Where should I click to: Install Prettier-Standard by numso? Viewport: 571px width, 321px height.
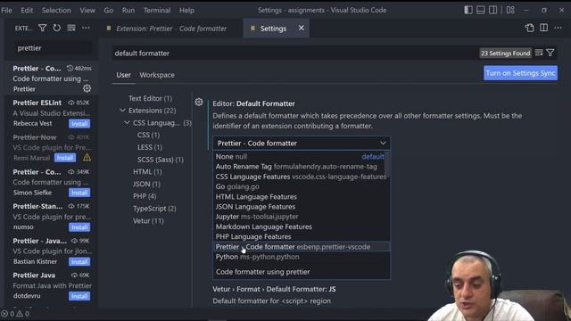[79, 227]
